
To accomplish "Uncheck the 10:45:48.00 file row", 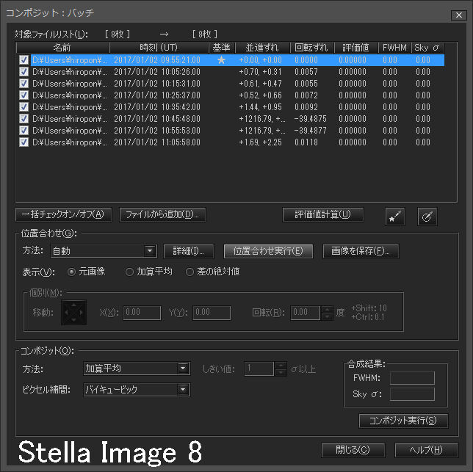I will click(x=24, y=119).
